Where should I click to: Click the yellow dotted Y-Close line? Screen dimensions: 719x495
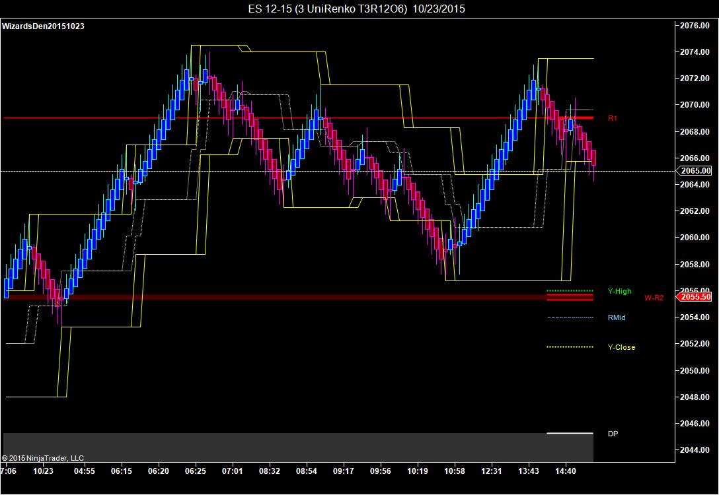570,347
